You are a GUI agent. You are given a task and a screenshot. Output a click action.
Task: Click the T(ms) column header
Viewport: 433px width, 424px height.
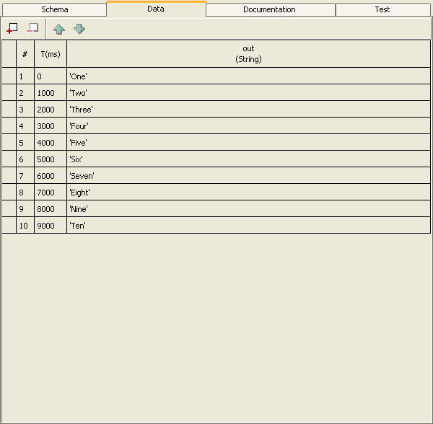pos(50,54)
